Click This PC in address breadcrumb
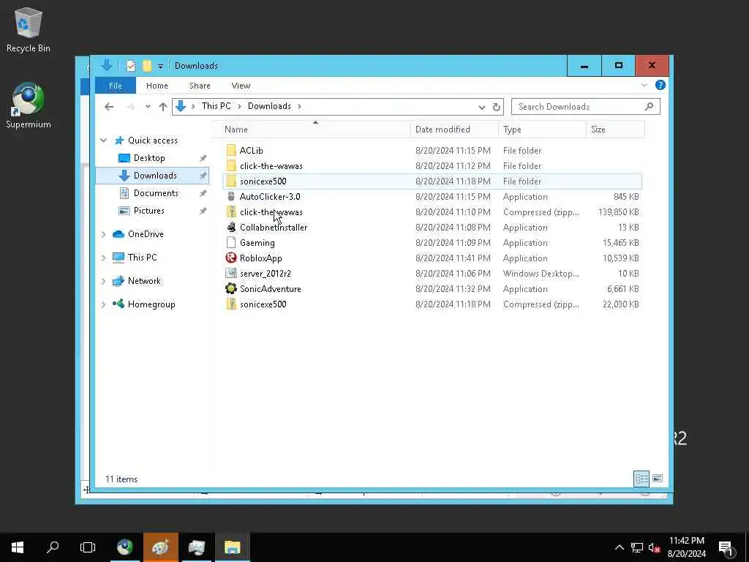 pos(216,106)
